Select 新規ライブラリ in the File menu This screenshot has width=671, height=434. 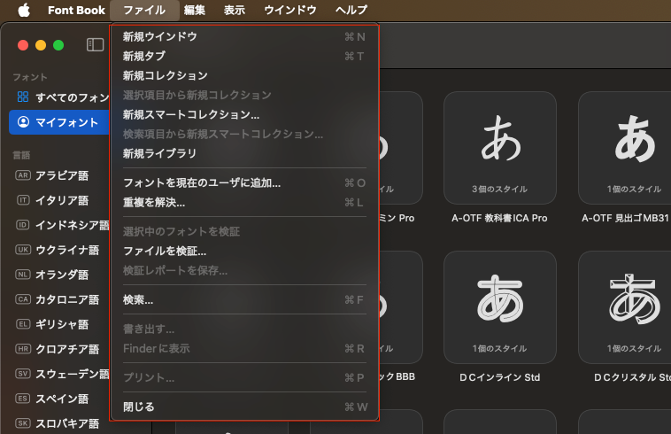(159, 153)
